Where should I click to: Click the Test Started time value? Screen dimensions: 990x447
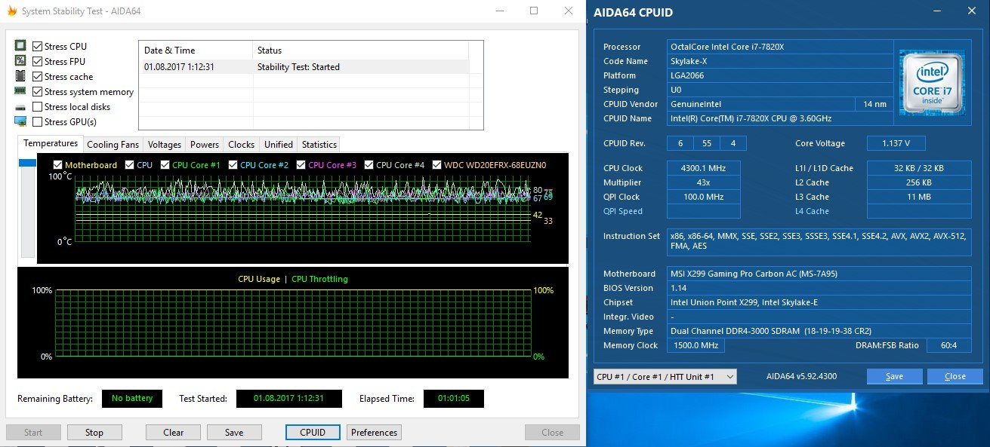[289, 398]
